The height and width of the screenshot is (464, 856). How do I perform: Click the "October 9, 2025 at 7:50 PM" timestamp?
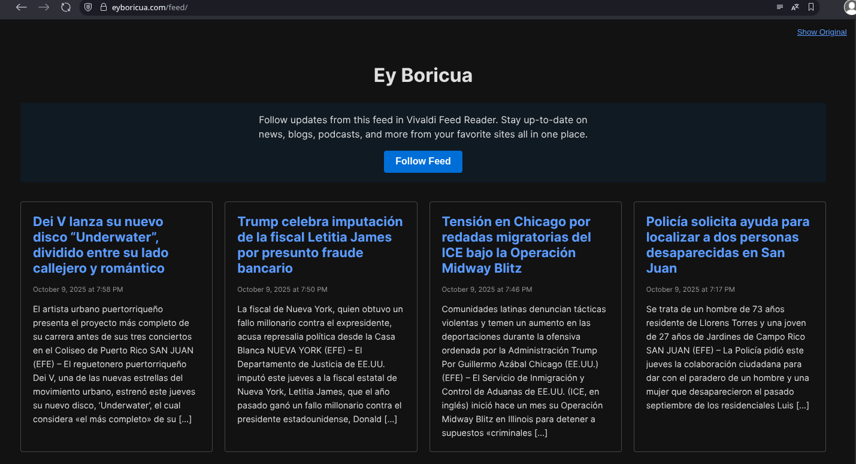coord(282,289)
